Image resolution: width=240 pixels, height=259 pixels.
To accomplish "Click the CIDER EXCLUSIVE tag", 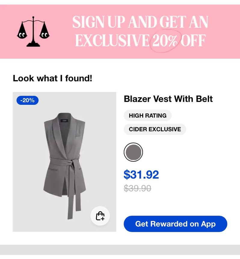I will [155, 129].
